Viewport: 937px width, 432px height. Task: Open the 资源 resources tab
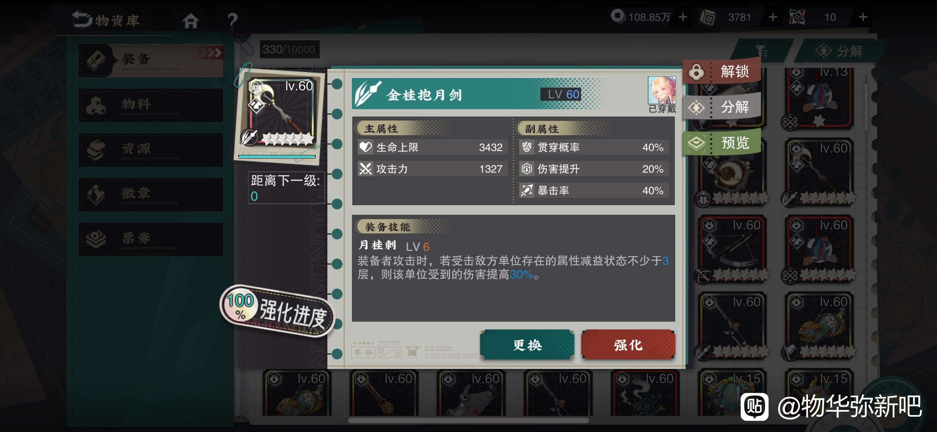tap(151, 150)
